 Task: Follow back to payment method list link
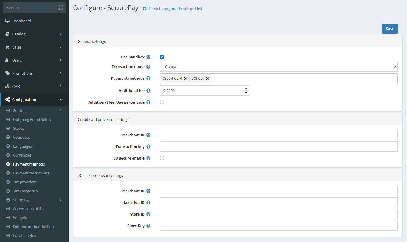coord(175,9)
